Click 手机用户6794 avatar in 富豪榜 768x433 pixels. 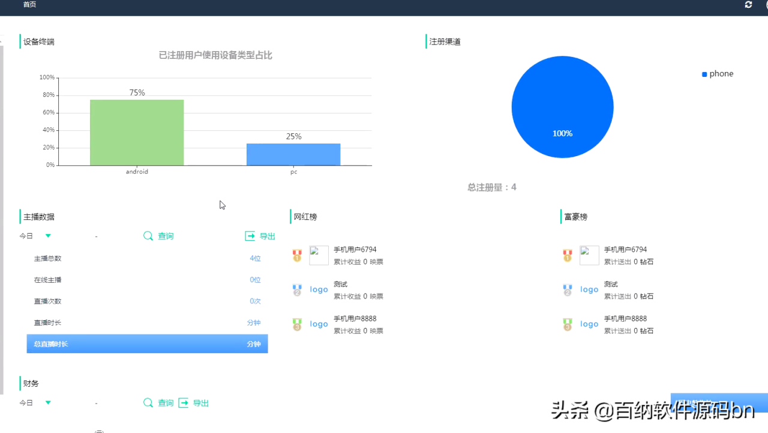click(589, 255)
